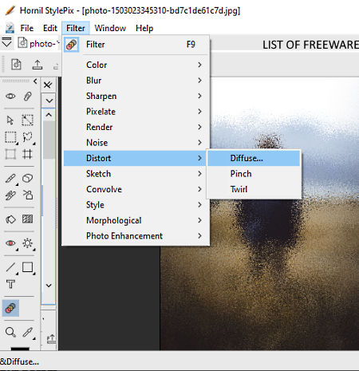Click the side panel scrollbar thumb
Screen dimensions: 359x371
49,140
